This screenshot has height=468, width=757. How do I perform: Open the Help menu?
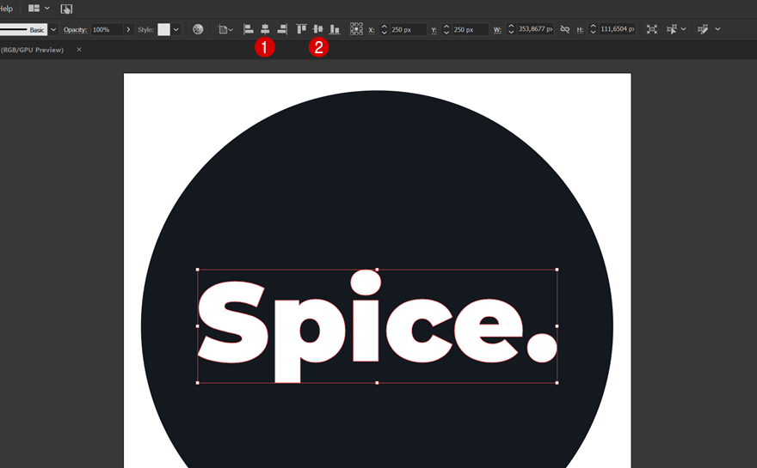click(6, 9)
